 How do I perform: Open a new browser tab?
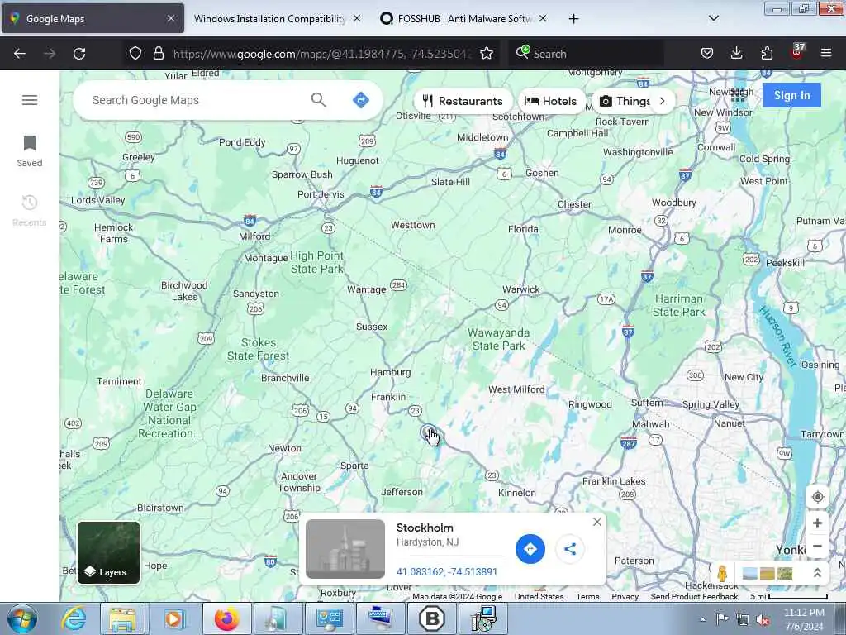573,19
